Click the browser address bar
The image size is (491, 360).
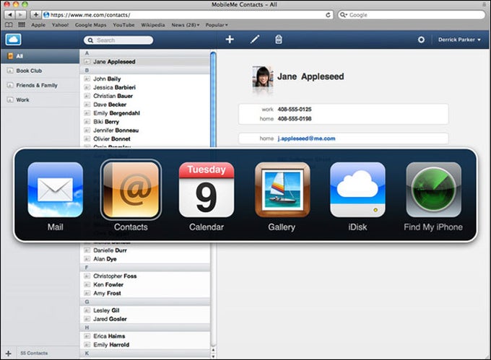[x=187, y=14]
